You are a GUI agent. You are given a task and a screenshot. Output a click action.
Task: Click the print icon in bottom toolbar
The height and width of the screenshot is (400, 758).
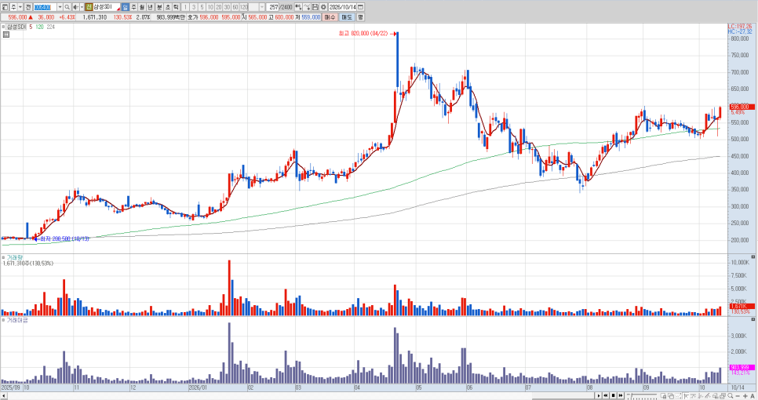[x=716, y=395]
